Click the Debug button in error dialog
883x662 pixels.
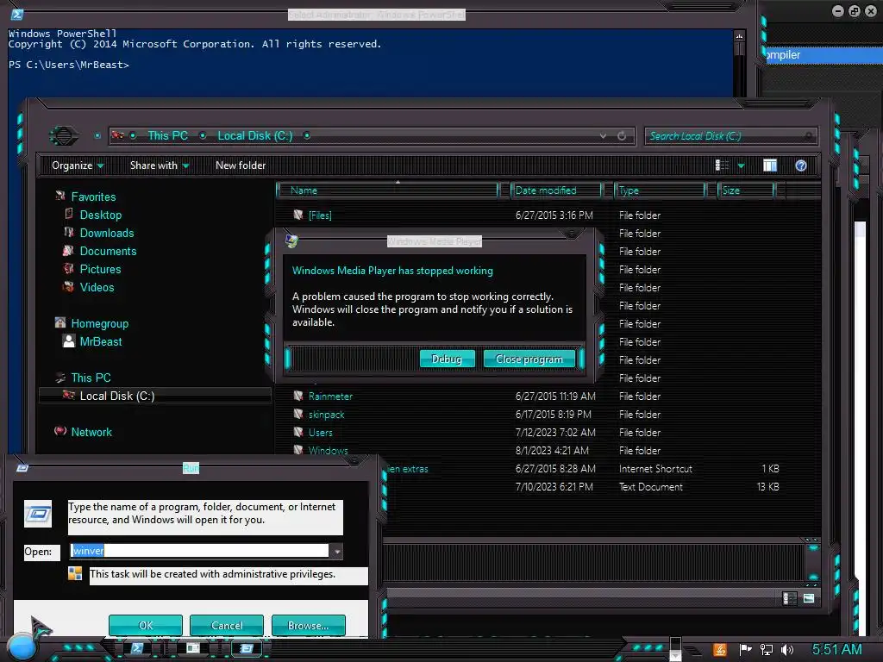tap(448, 359)
